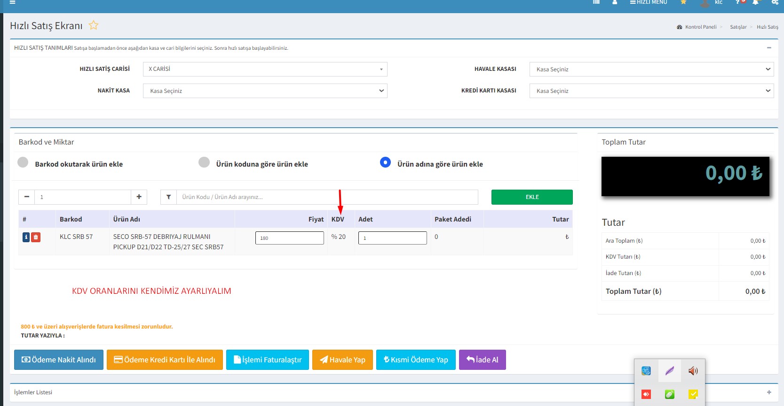Click the AnyDesk icon in system tray

click(x=646, y=394)
